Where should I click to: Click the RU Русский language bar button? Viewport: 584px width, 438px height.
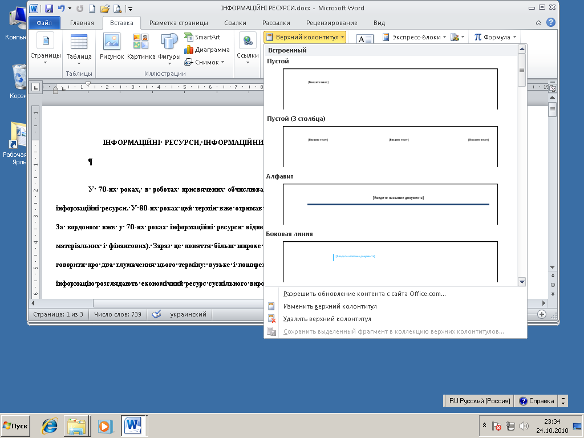479,401
